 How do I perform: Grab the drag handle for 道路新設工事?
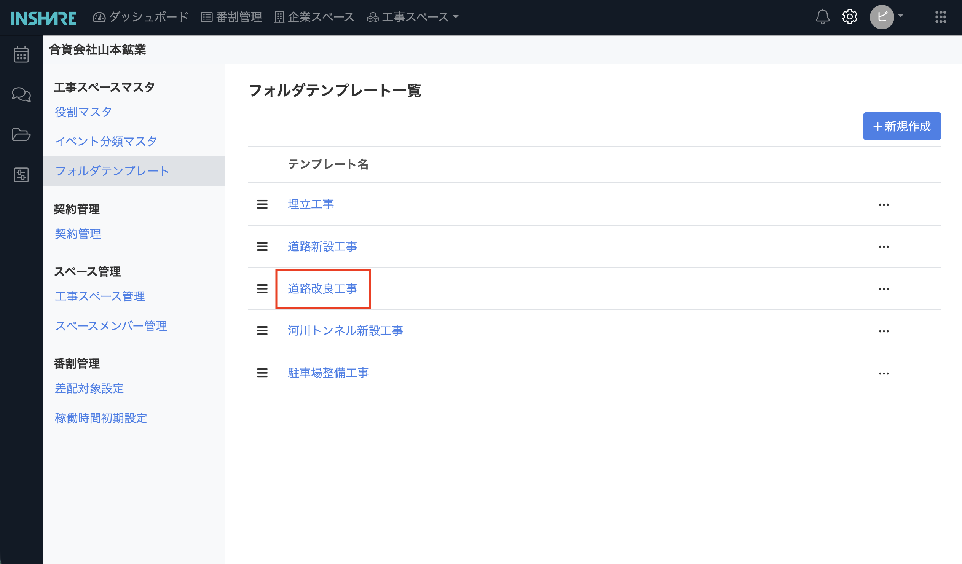click(x=262, y=247)
